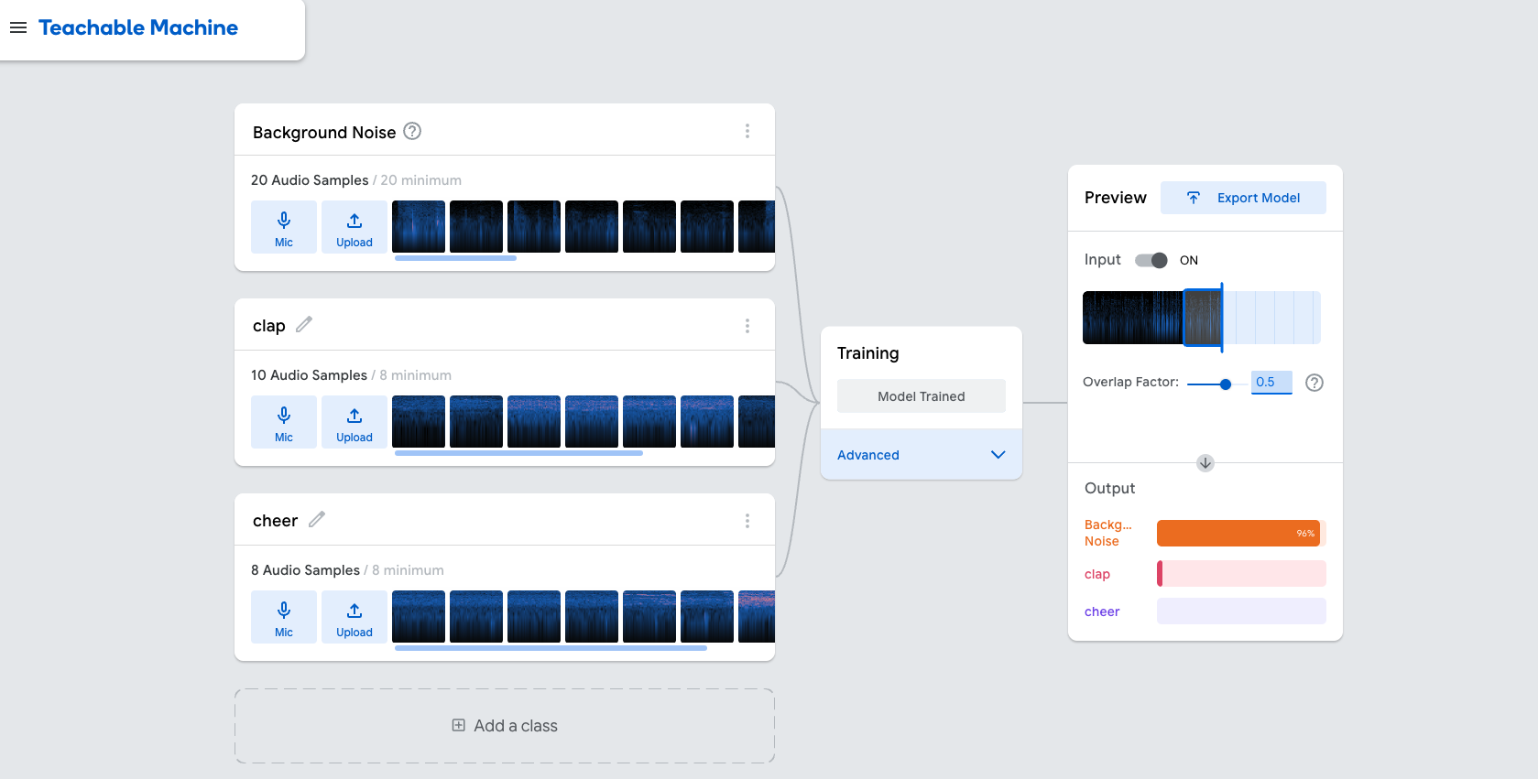This screenshot has width=1538, height=779.
Task: Open the hamburger menu next to Teachable Machine
Action: [x=18, y=27]
